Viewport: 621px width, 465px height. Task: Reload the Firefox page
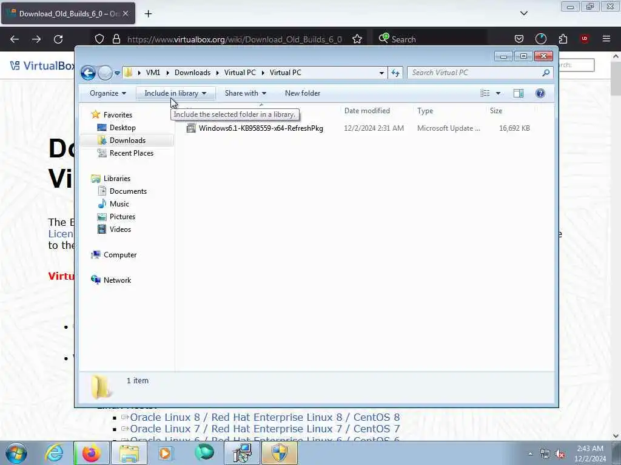58,39
